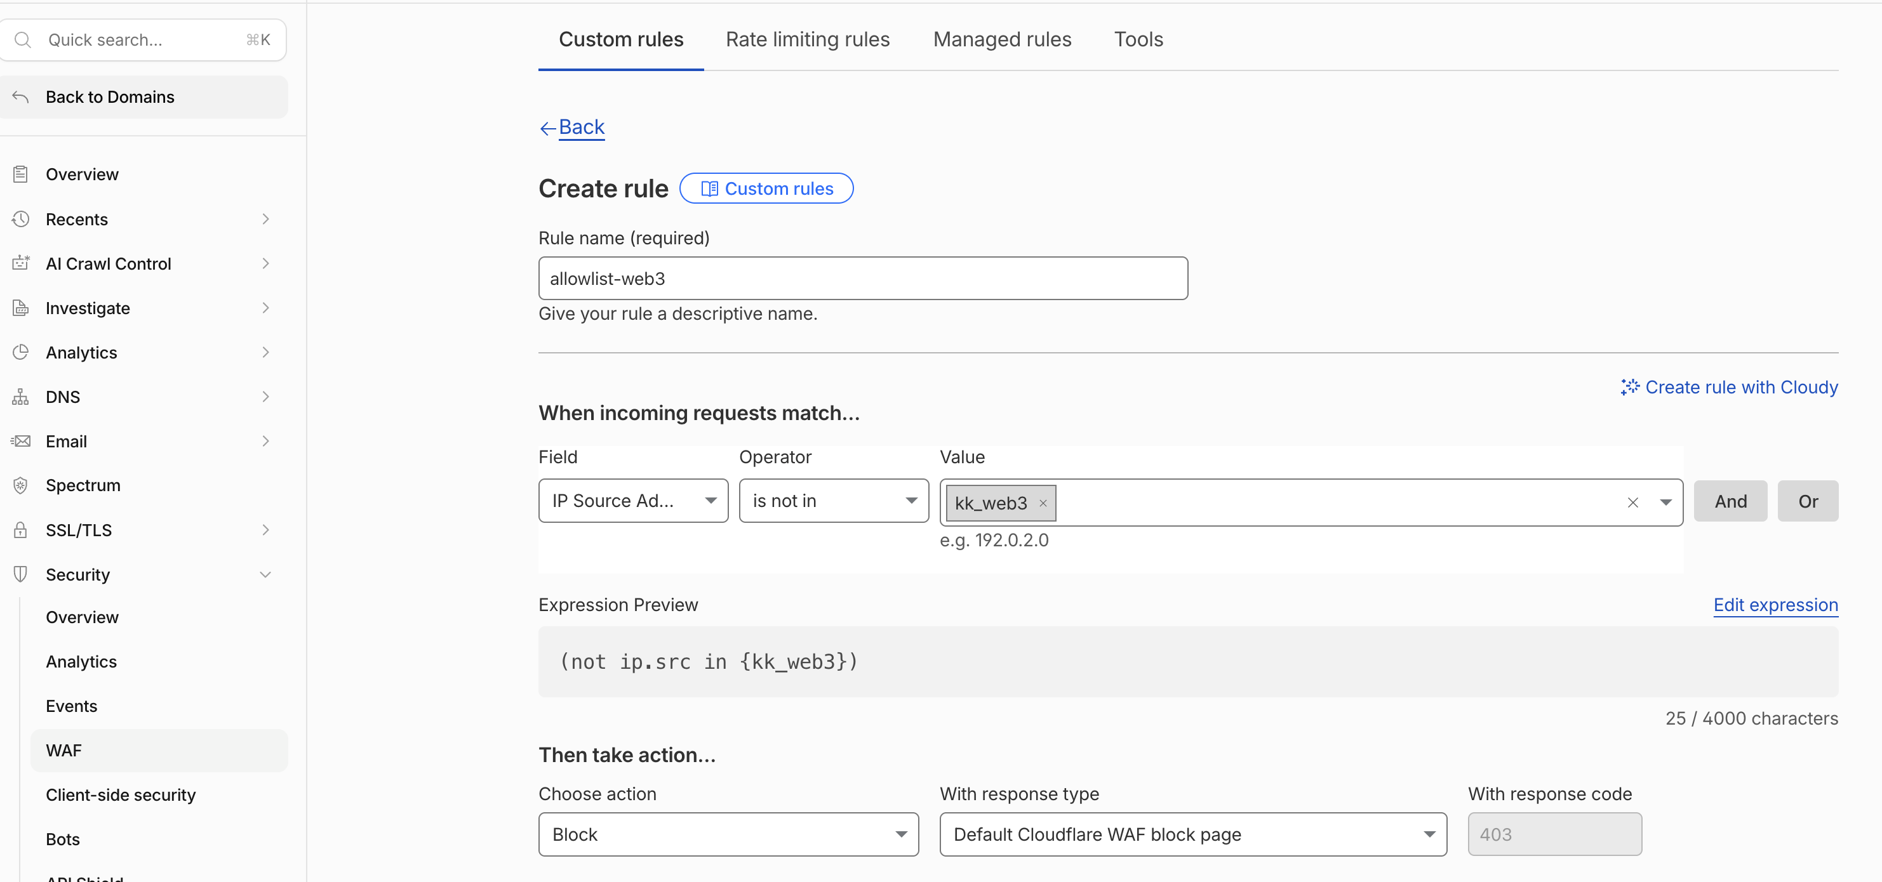Expand the Investigate section chevron
This screenshot has height=882, width=1882.
click(x=265, y=307)
